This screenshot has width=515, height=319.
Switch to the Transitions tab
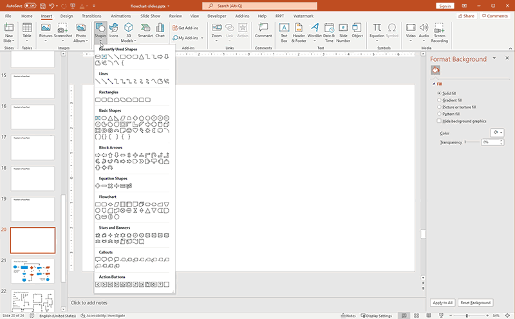[91, 15]
